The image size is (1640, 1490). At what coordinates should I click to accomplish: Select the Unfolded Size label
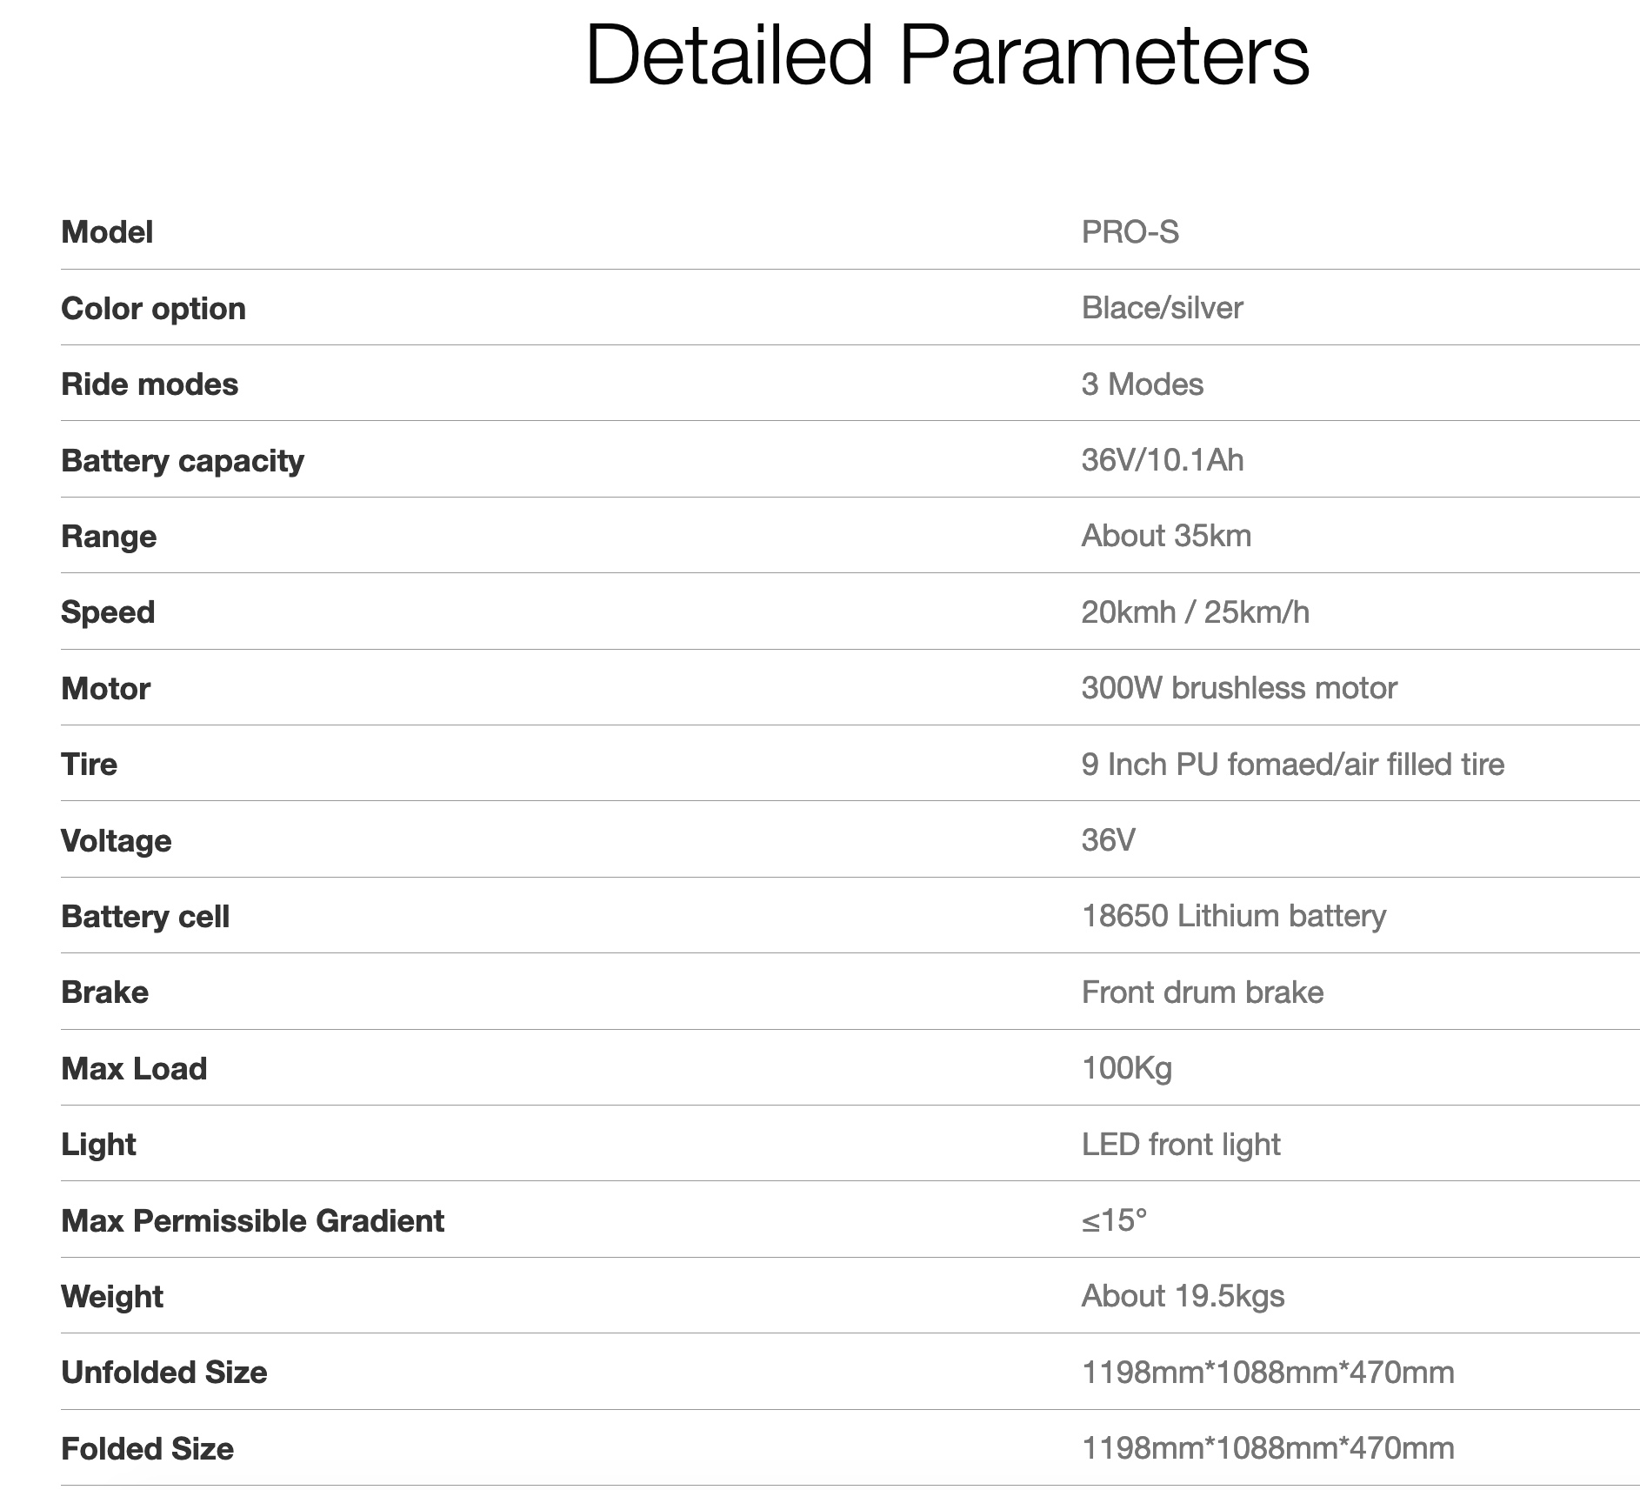click(x=163, y=1373)
